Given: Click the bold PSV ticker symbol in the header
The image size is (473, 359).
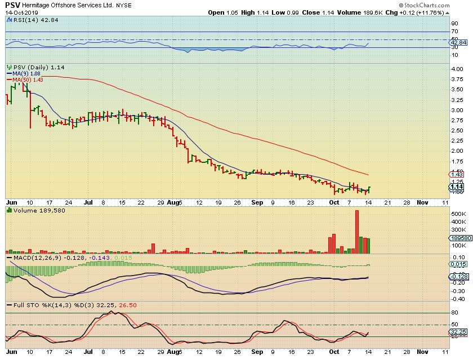Looking at the screenshot, I should pos(12,5).
